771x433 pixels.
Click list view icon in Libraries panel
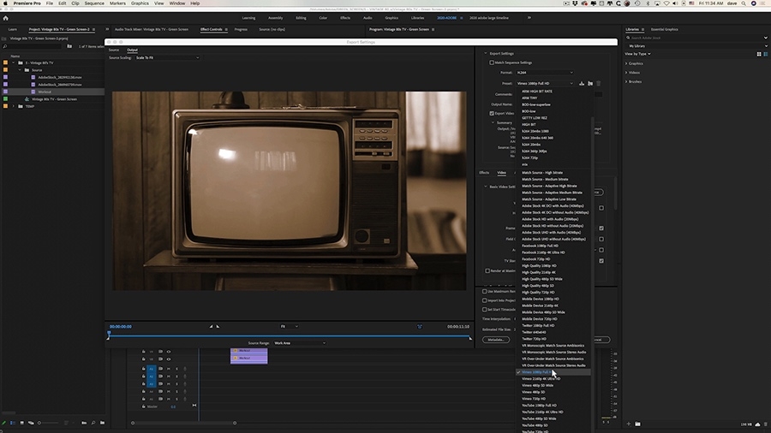click(x=766, y=54)
